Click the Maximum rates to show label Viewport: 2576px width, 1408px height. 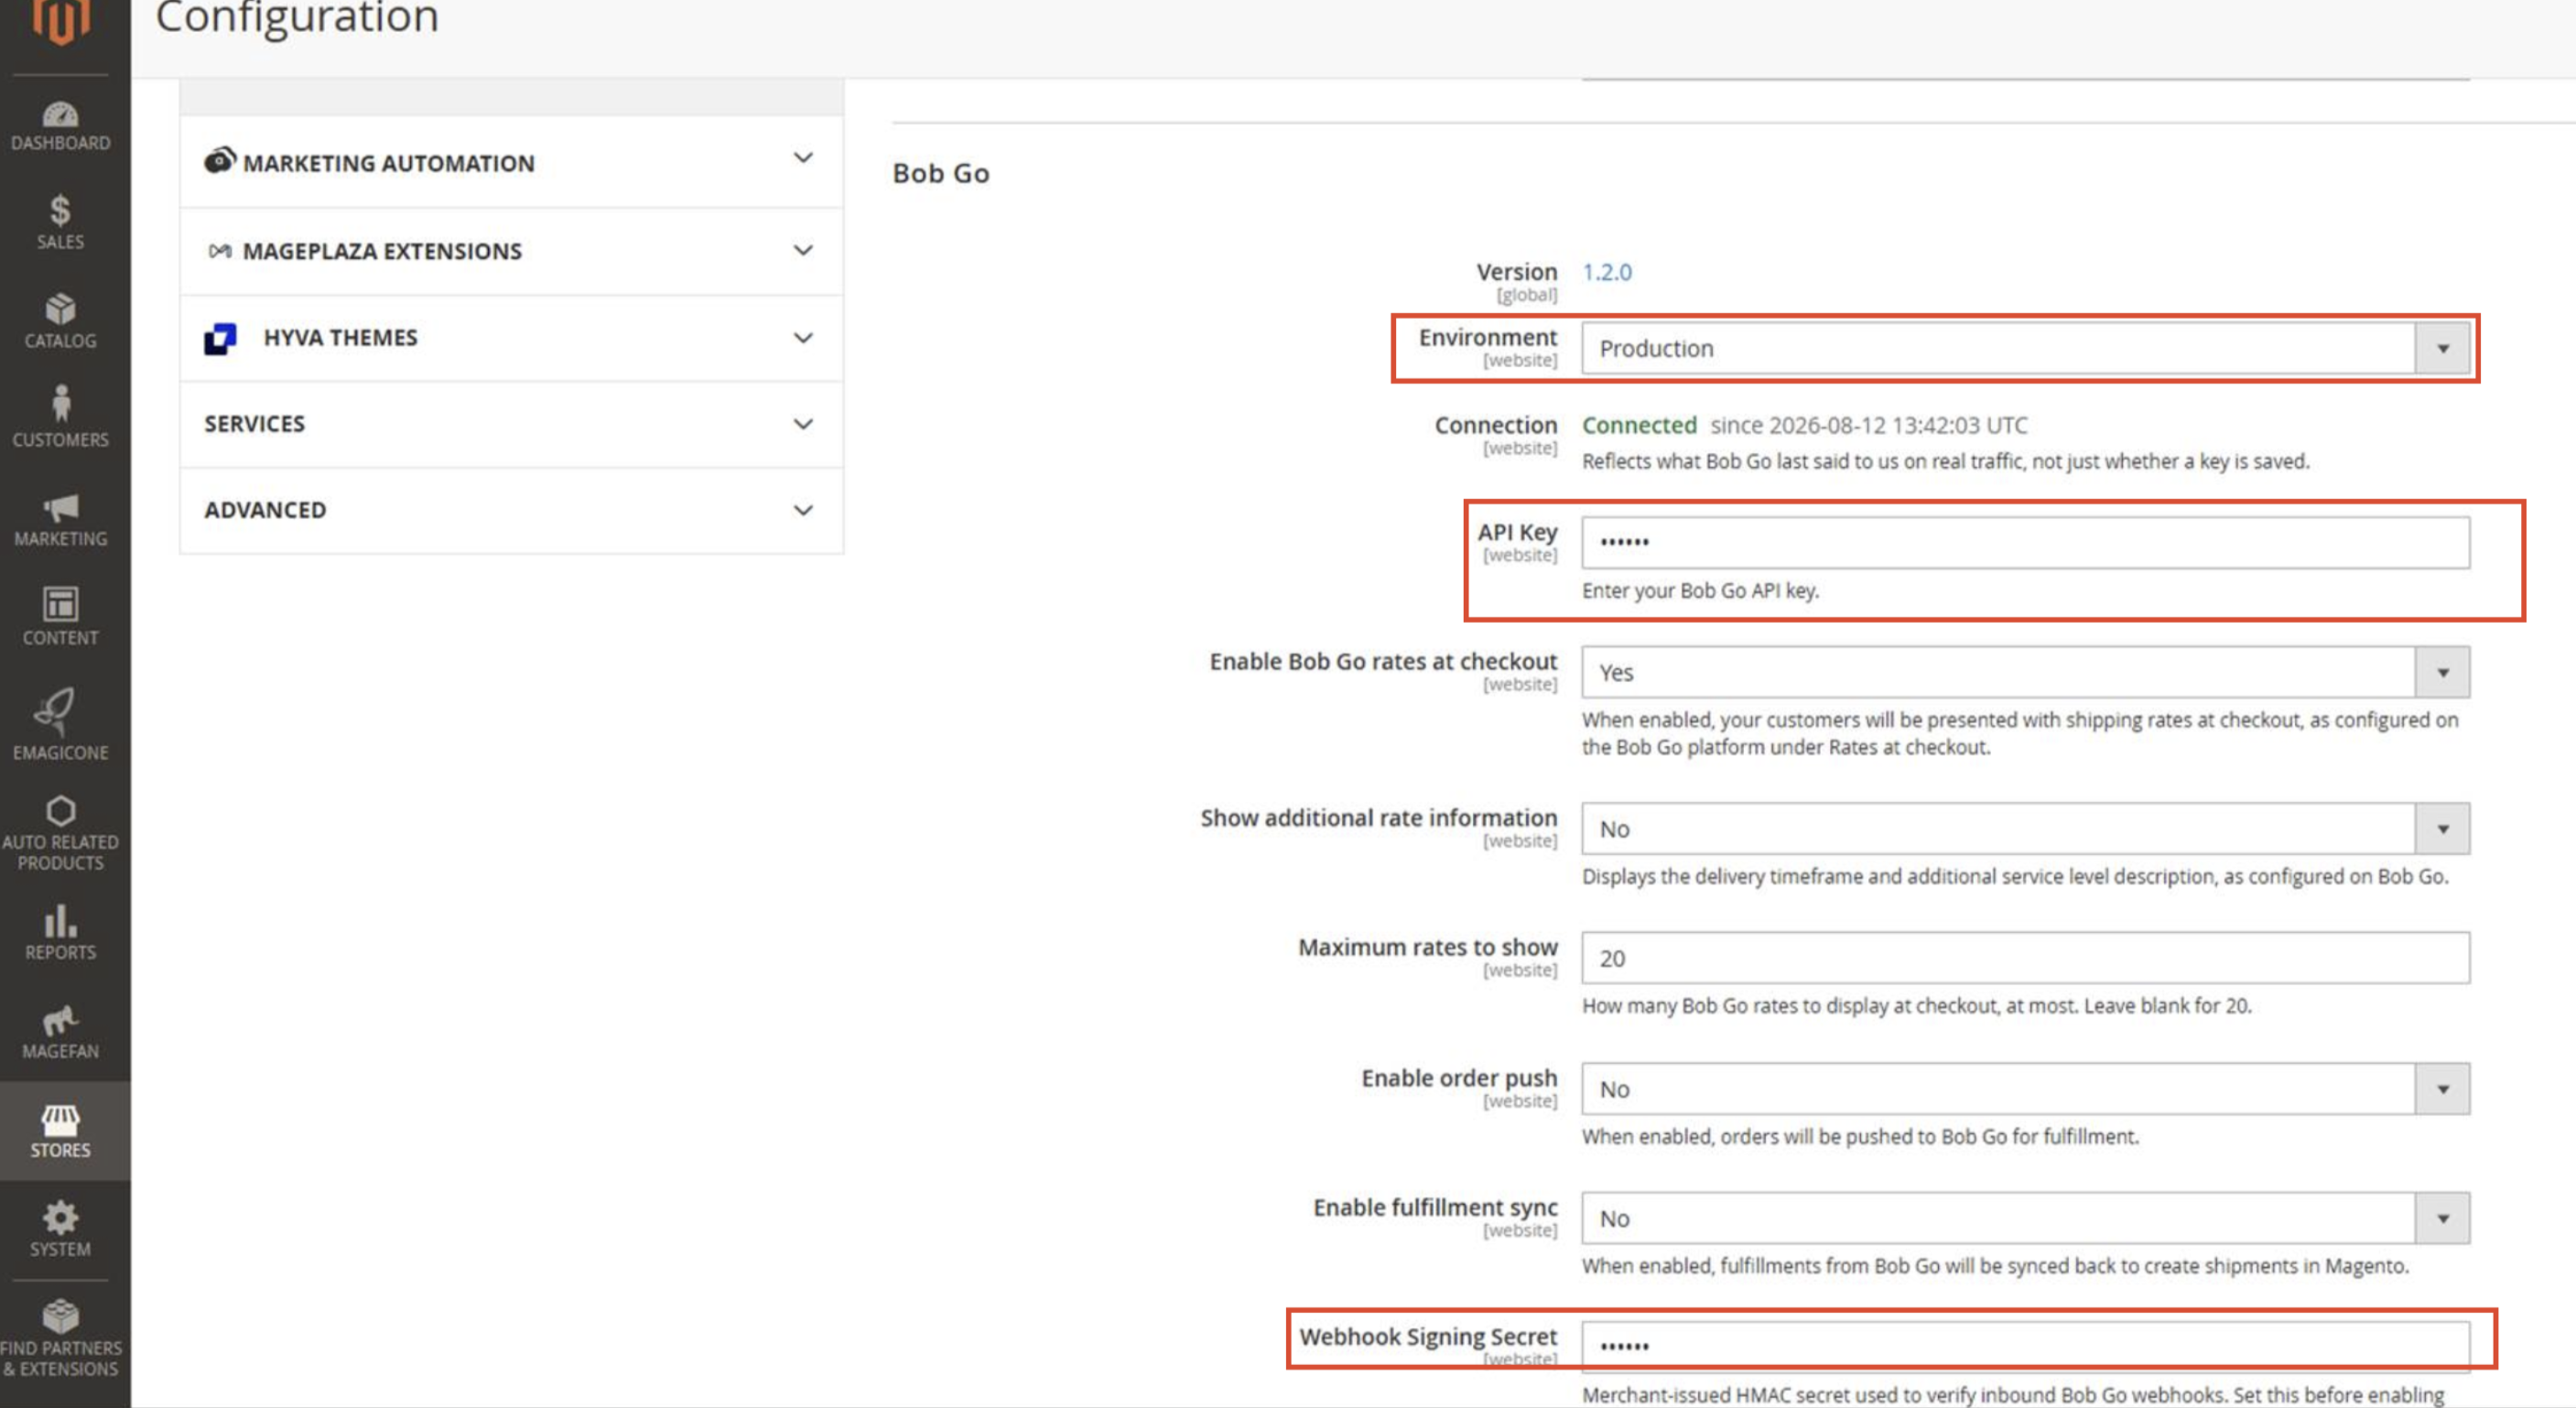[1427, 947]
